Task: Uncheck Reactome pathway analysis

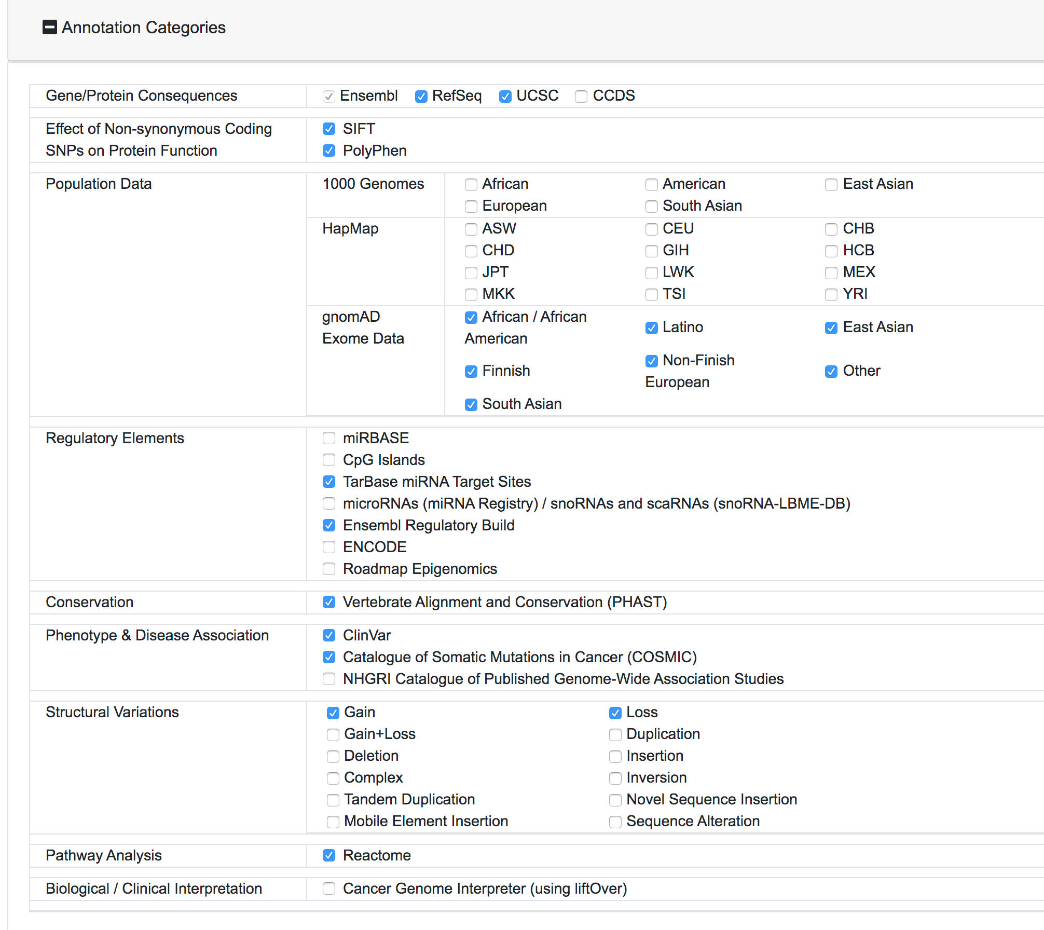Action: (329, 855)
